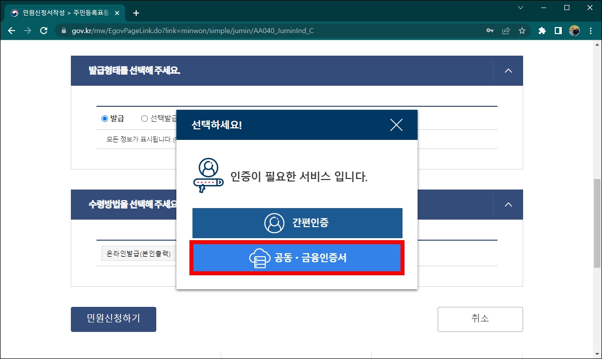Click the bookmark star icon
602x359 pixels.
522,31
